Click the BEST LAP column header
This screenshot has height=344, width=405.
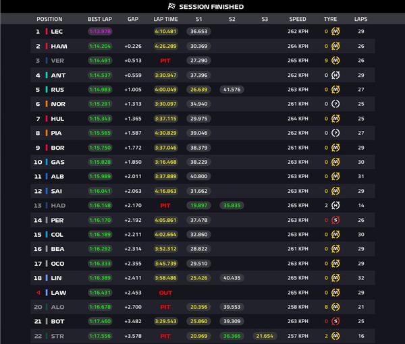point(100,19)
